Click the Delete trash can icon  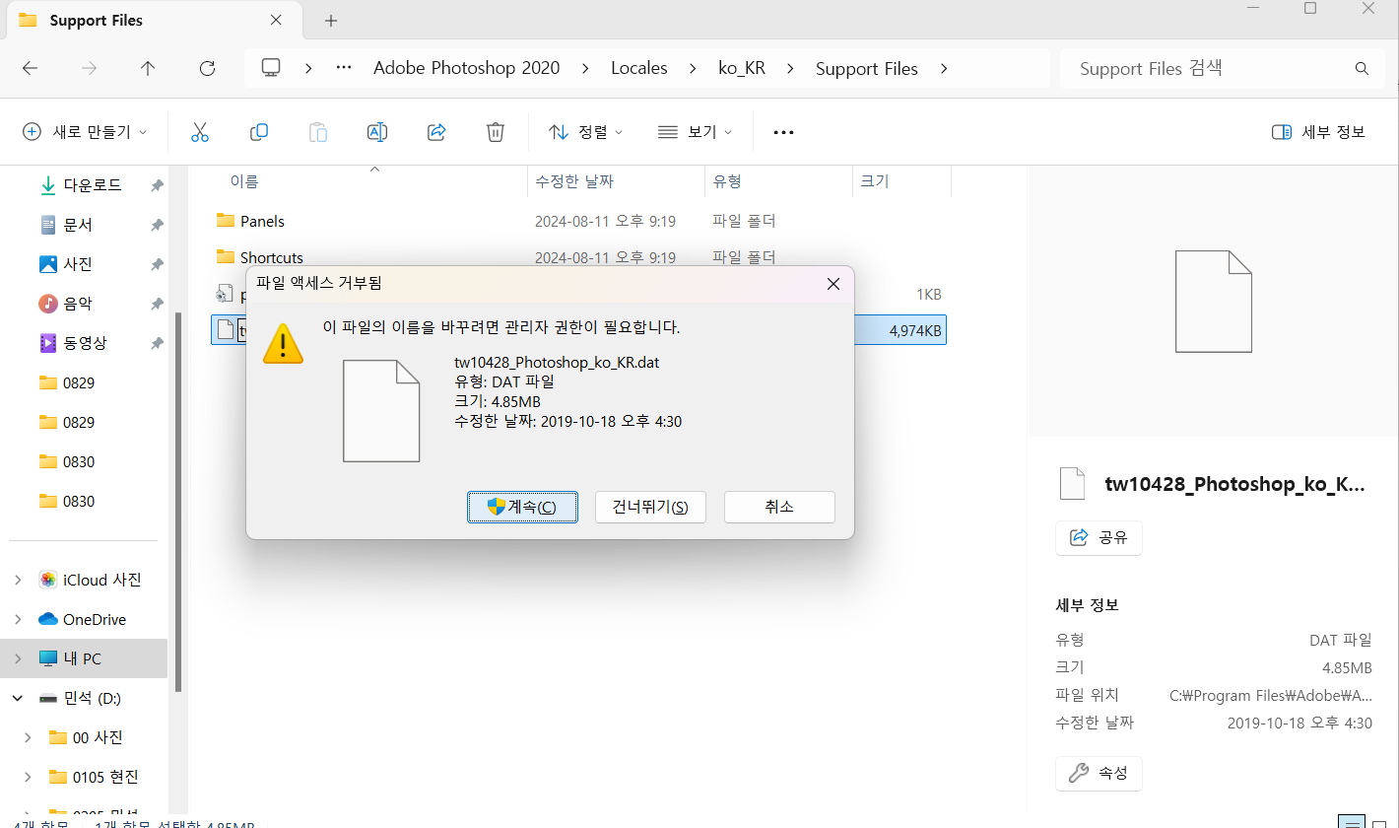496,132
